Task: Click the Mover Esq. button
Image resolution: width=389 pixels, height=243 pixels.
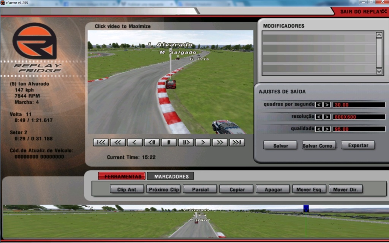Action: (x=309, y=189)
